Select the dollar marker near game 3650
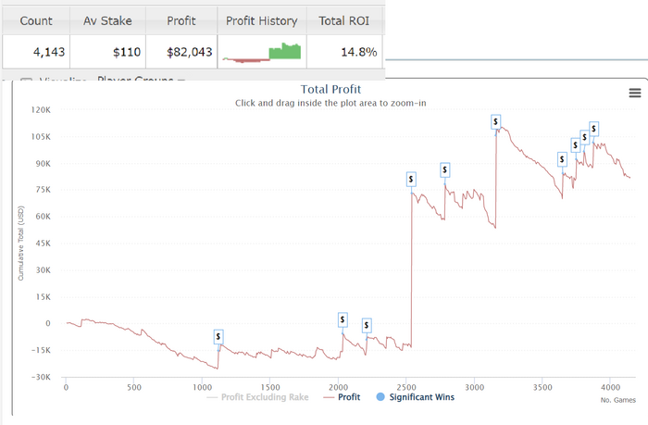This screenshot has width=648, height=425. 562,159
